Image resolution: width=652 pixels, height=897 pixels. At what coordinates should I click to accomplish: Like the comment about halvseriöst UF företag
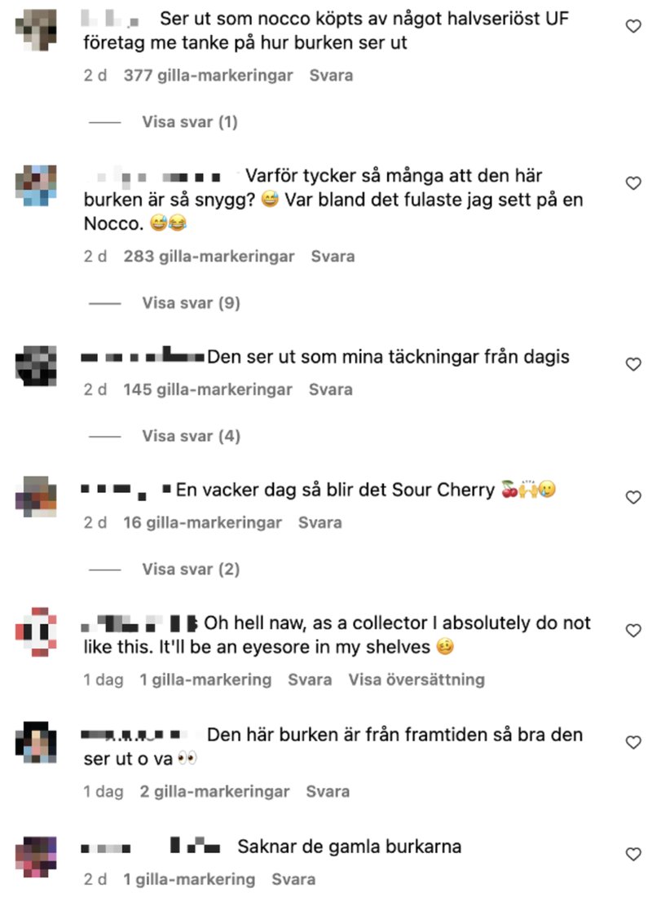(633, 26)
